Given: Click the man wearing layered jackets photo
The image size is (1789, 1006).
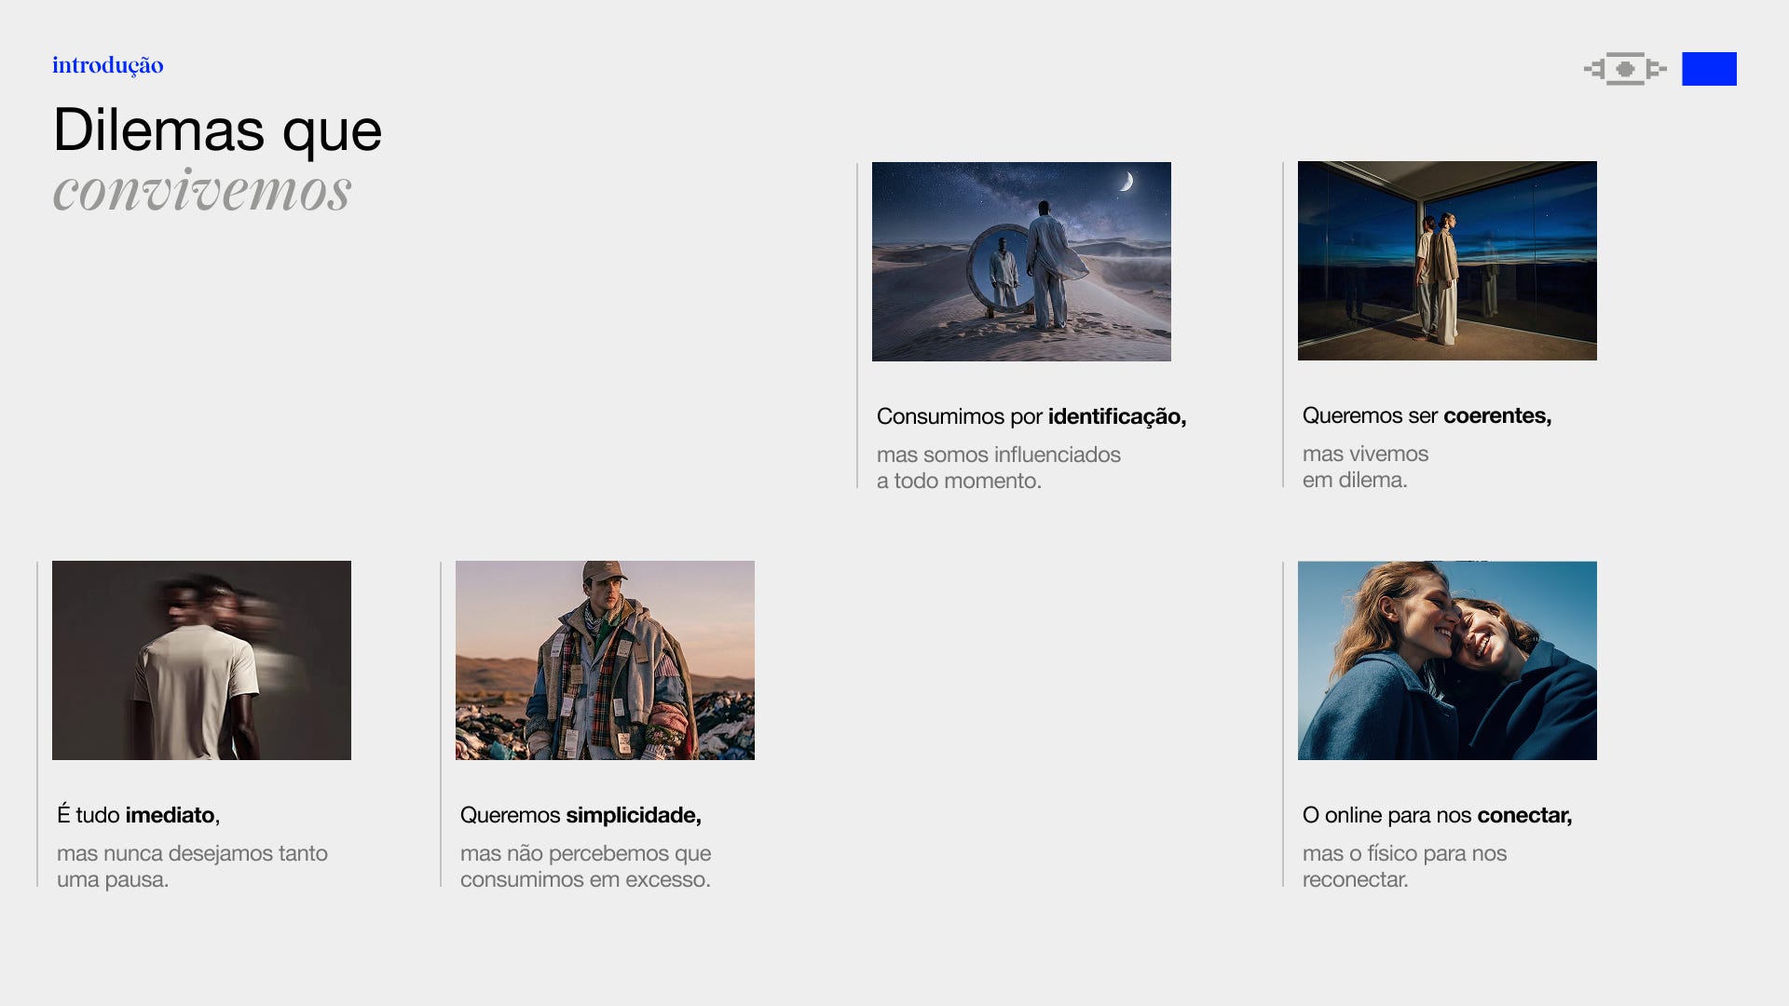Looking at the screenshot, I should point(605,660).
